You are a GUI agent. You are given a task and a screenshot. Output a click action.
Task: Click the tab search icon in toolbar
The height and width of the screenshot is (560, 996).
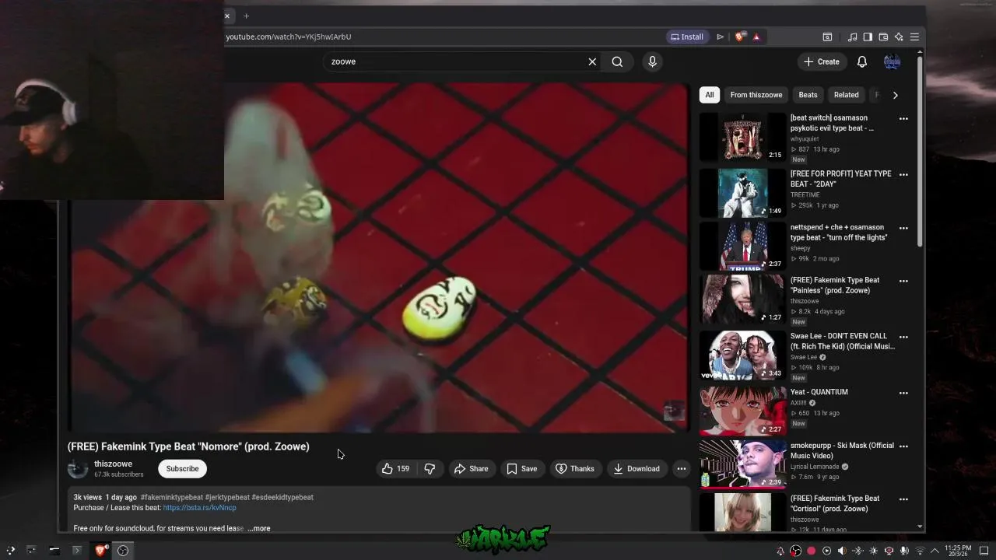click(827, 37)
